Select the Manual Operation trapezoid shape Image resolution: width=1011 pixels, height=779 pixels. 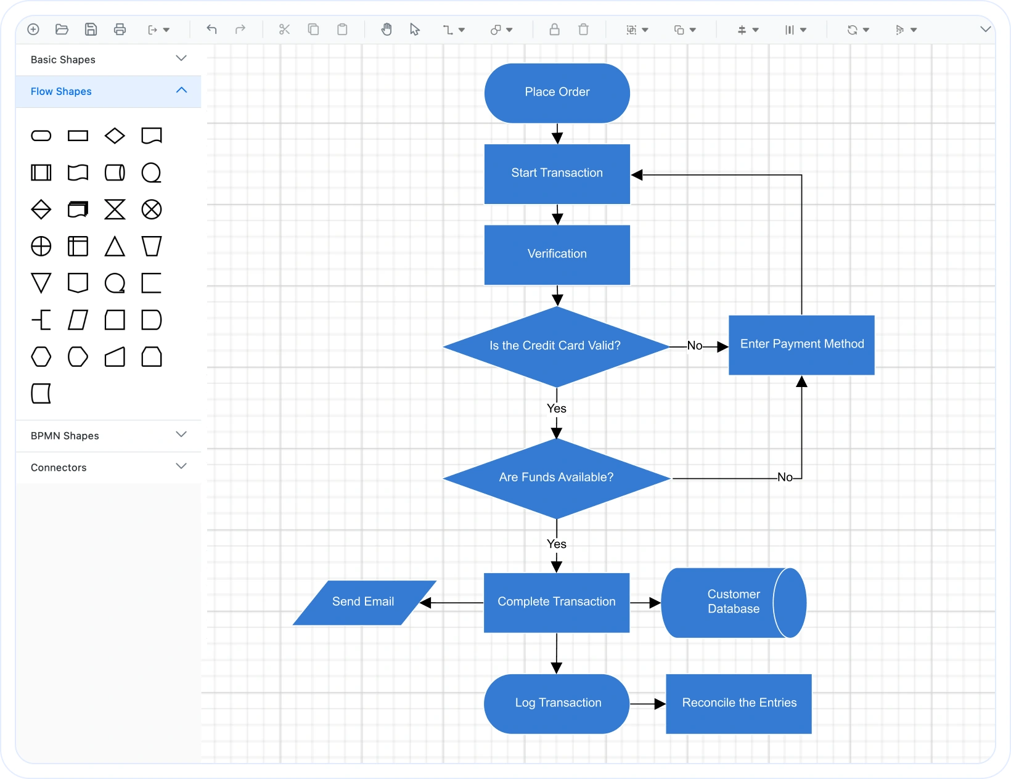coord(152,247)
